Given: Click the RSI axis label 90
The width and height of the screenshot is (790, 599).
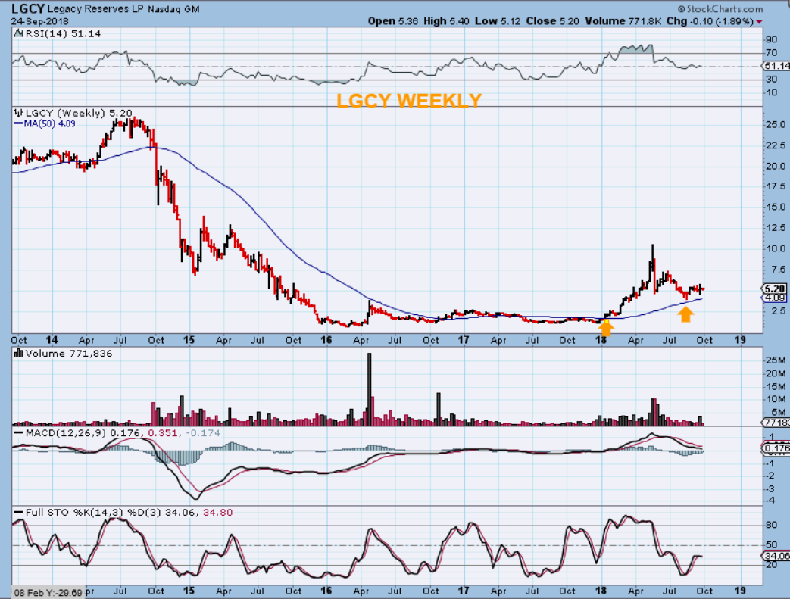Looking at the screenshot, I should tap(771, 40).
